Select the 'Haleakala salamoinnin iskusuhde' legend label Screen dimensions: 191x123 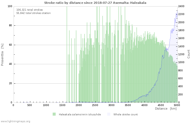(x=80, y=115)
